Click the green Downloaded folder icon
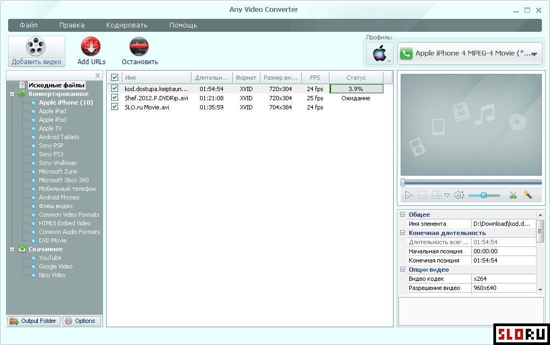 click(x=22, y=249)
